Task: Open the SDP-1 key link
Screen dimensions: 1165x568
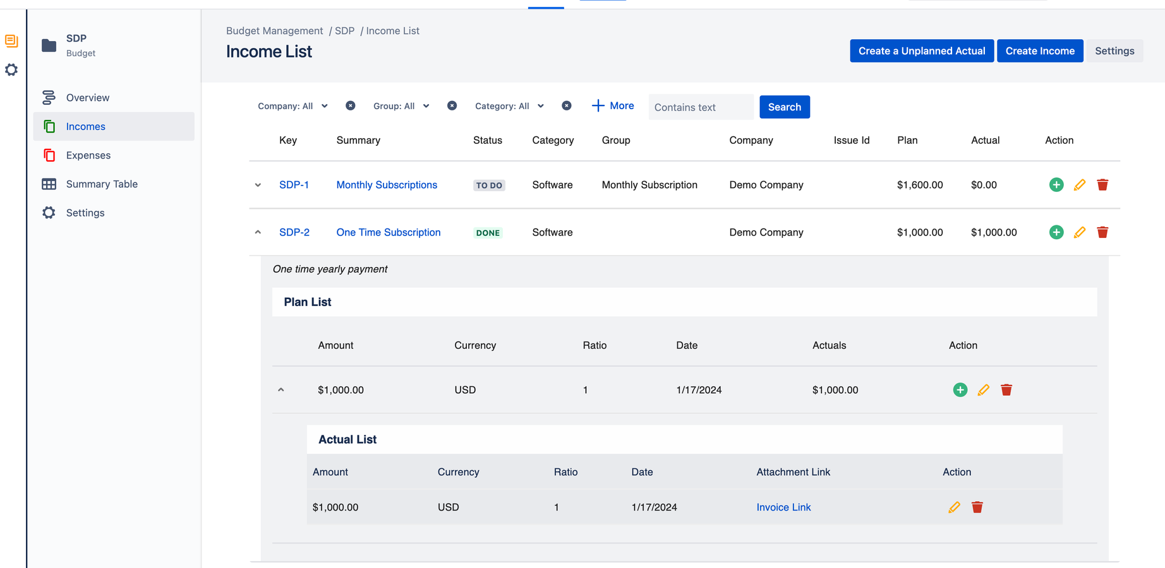Action: [294, 185]
